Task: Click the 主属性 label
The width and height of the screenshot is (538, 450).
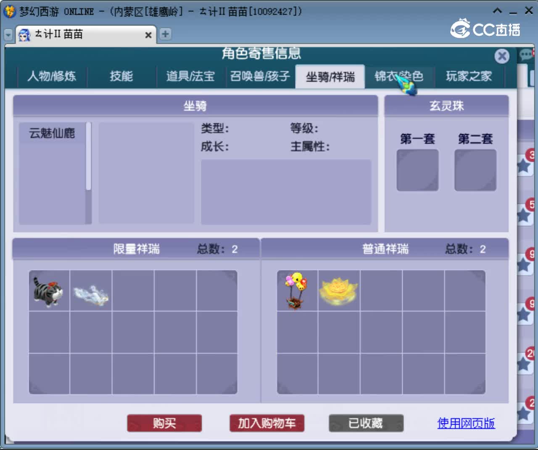Action: tap(310, 146)
